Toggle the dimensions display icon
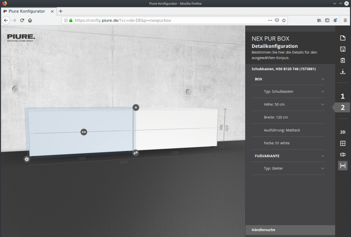351x237 pixels. (343, 165)
